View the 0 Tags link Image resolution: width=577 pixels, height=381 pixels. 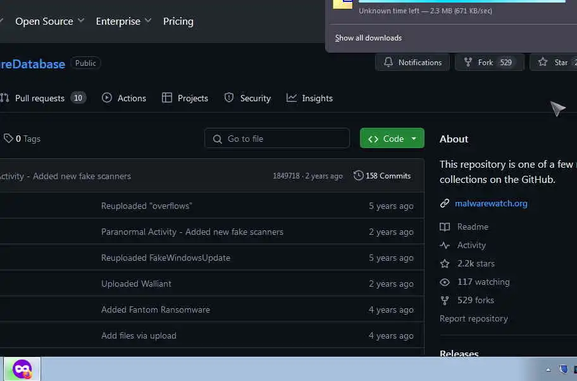(22, 139)
